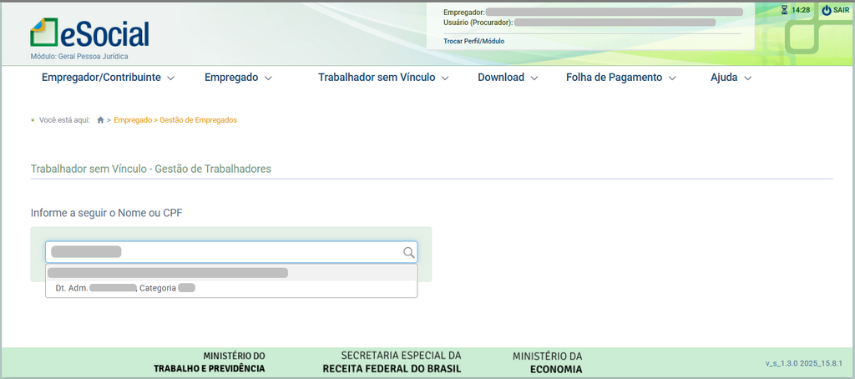
Task: Click the Ministério do Trabalho e Previdência logo
Action: [210, 362]
